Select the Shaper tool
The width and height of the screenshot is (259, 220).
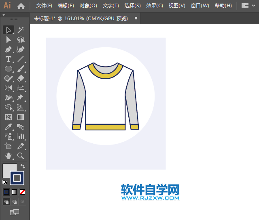point(8,78)
